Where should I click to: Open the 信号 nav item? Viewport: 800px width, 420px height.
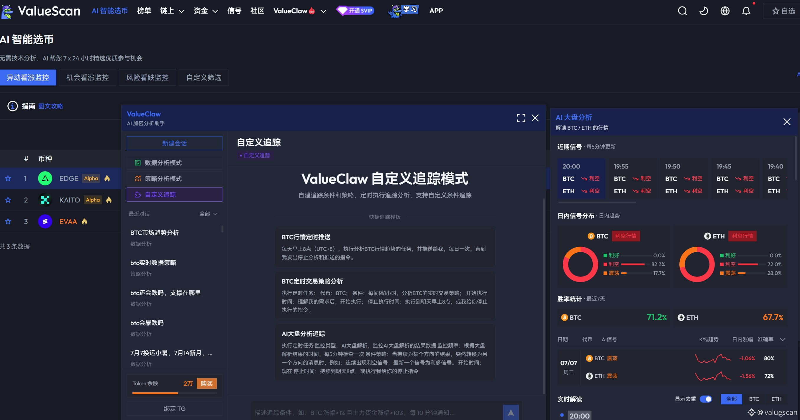pos(234,11)
